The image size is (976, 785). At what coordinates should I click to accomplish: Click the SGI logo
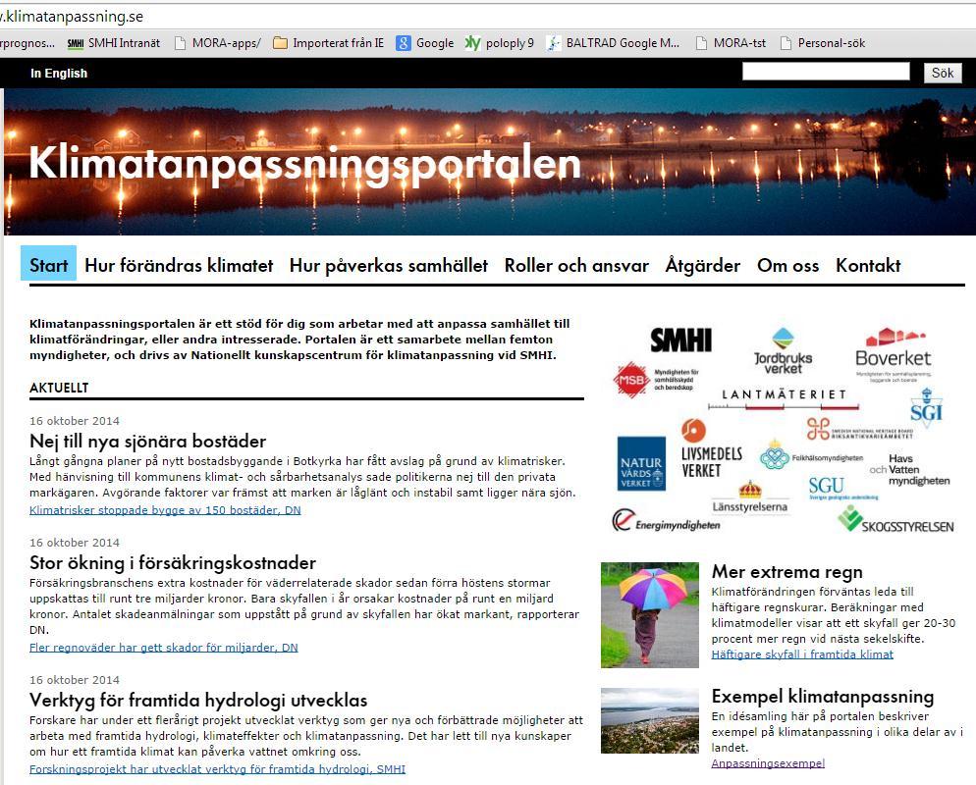coord(926,407)
